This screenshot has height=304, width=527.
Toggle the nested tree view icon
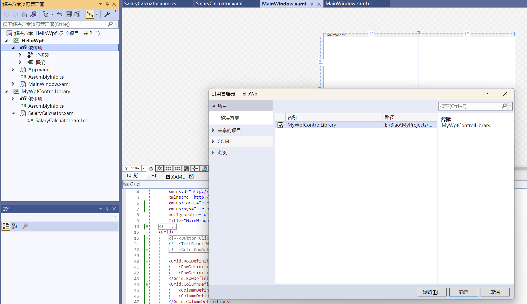pos(90,14)
